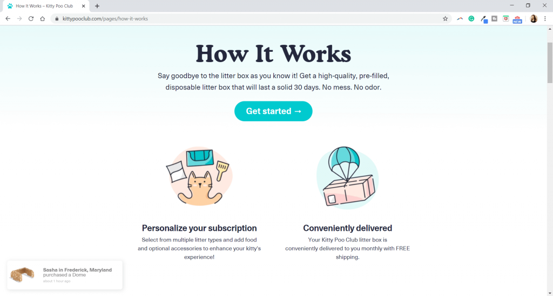Open the Chrome profile avatar
This screenshot has width=553, height=296.
(x=533, y=18)
